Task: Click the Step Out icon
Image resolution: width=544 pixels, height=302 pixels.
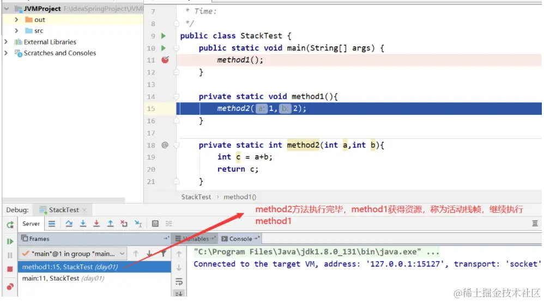Action: (110, 224)
